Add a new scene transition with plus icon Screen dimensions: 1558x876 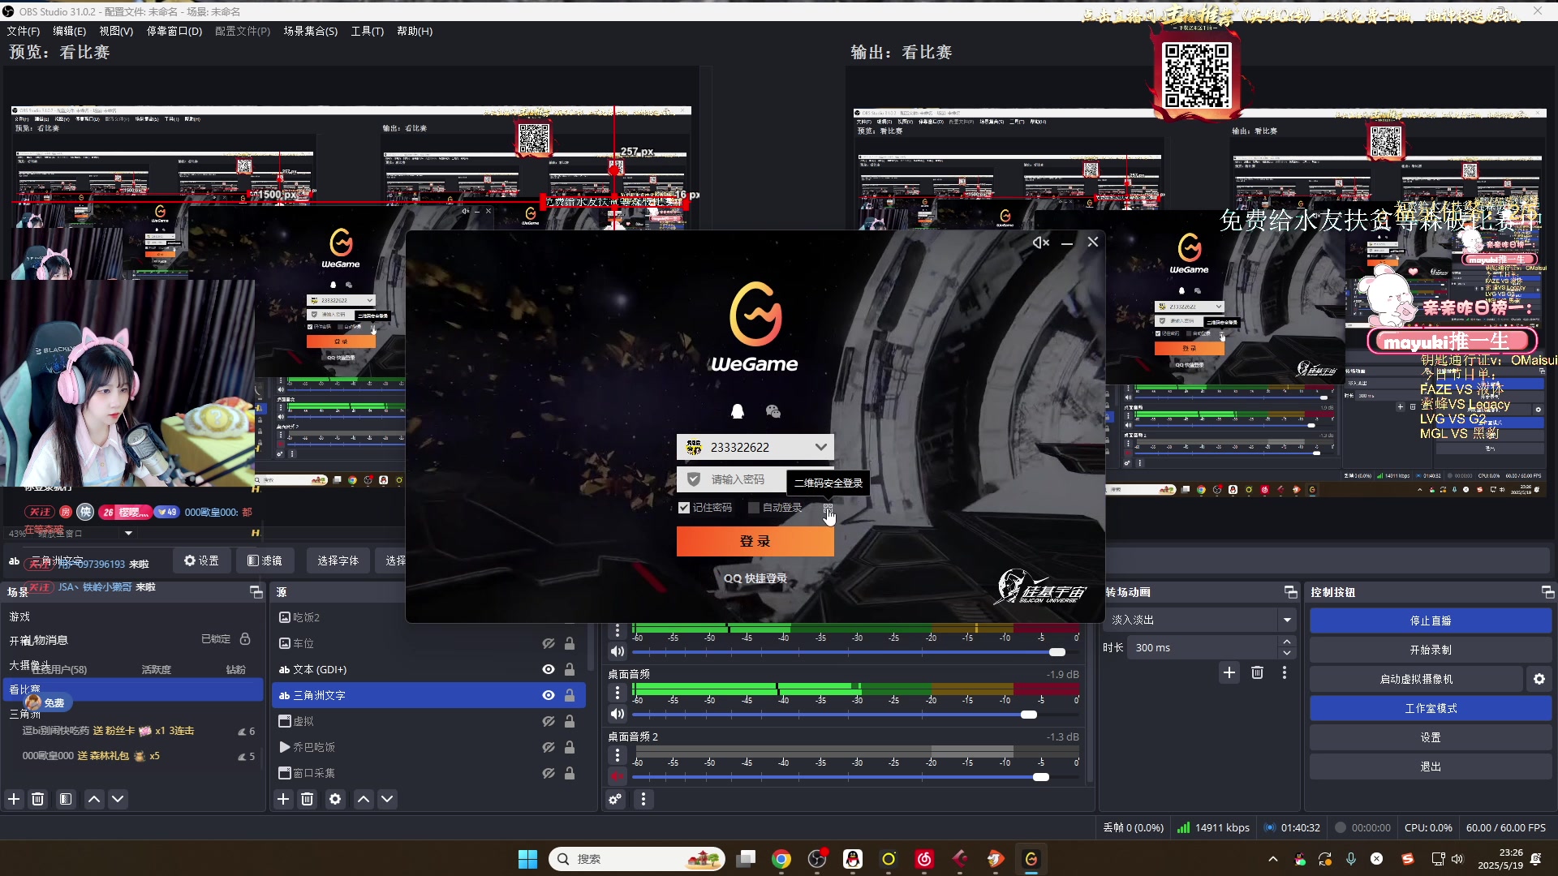coord(1229,672)
